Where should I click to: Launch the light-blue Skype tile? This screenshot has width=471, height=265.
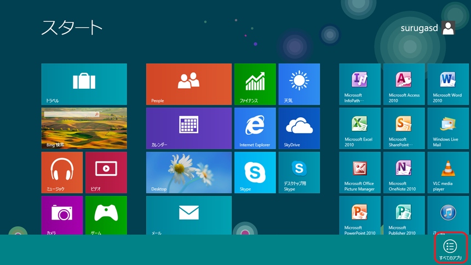click(x=255, y=172)
